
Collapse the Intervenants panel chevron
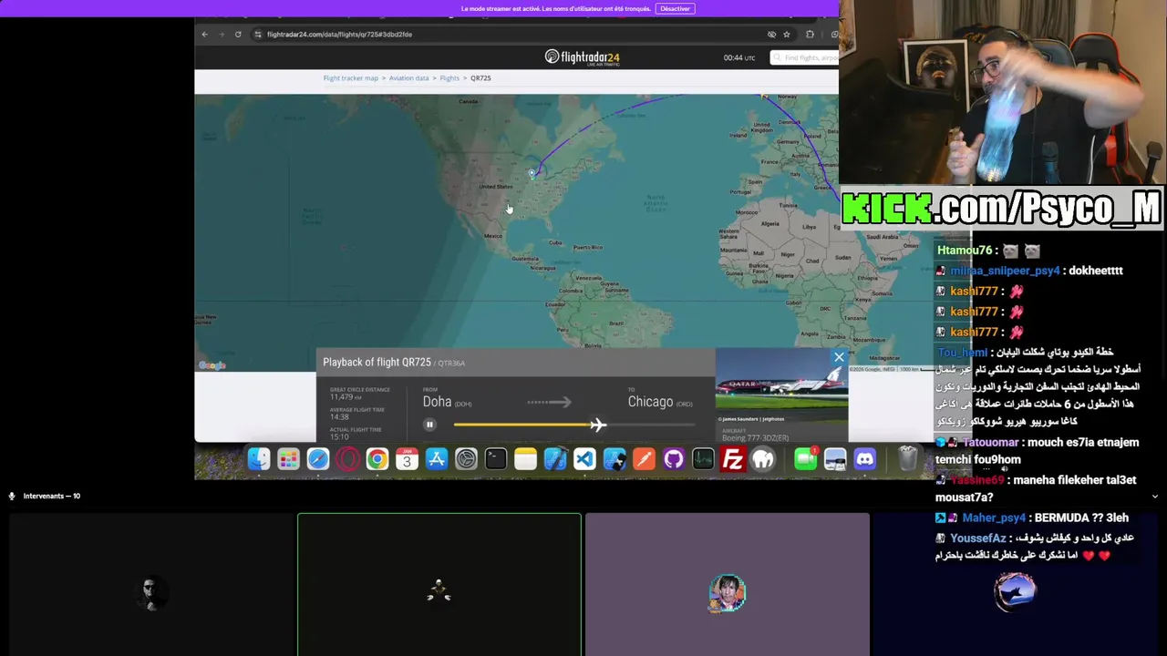(x=1154, y=497)
